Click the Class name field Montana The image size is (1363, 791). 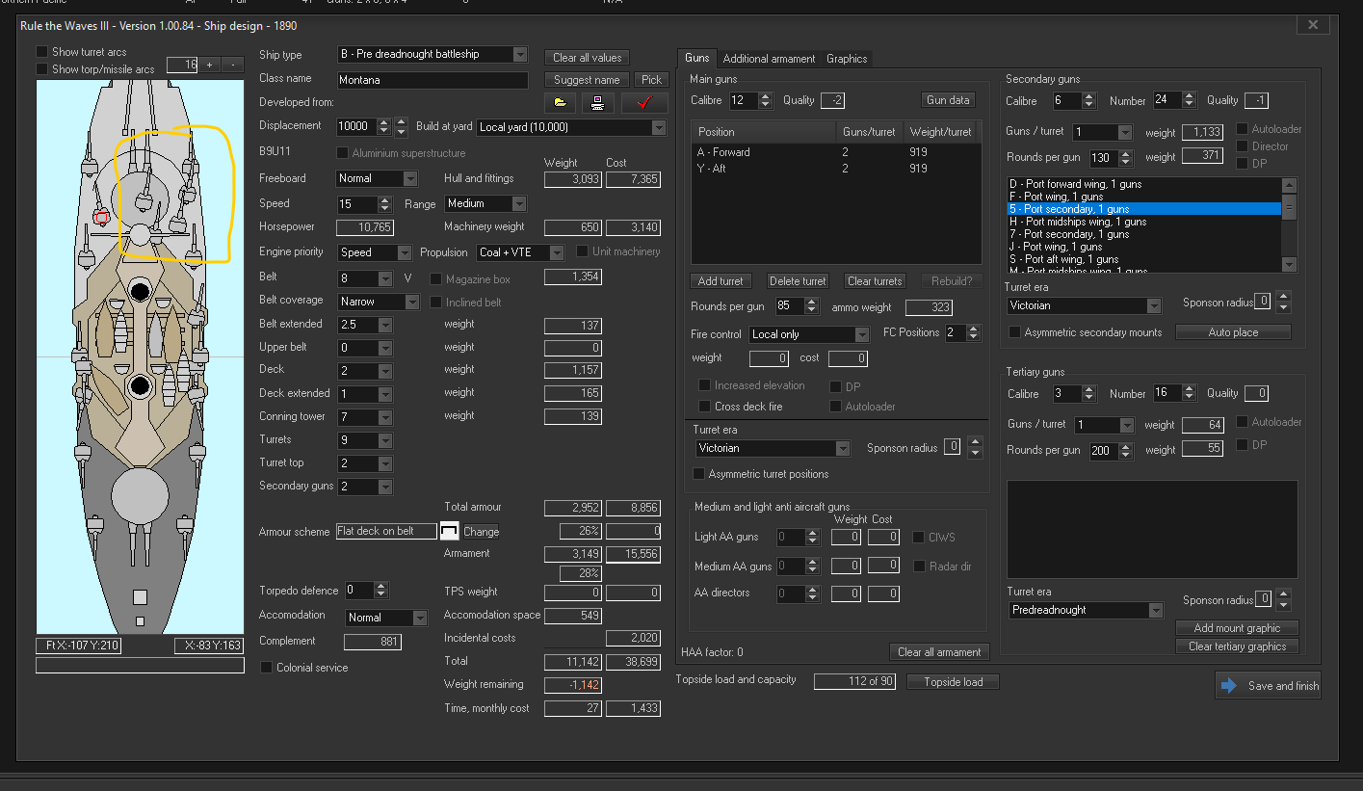click(x=432, y=81)
